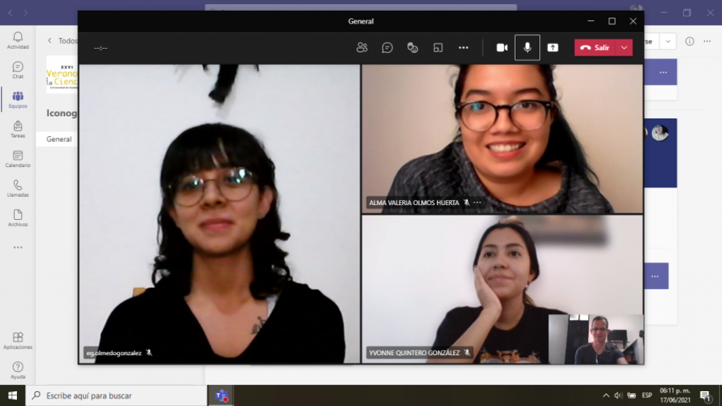Click the red Salir button
Image resolution: width=722 pixels, height=406 pixels.
coord(595,47)
